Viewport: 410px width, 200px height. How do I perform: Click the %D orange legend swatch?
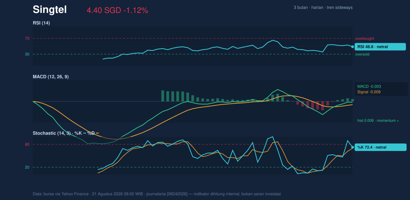97,133
